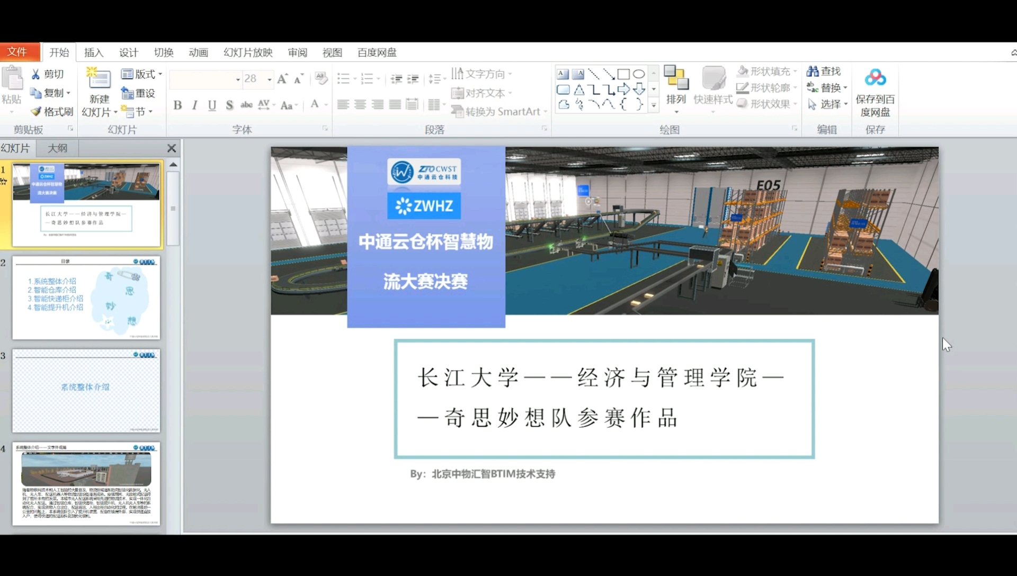Toggle Bold formatting
This screenshot has height=576, width=1017.
point(178,105)
